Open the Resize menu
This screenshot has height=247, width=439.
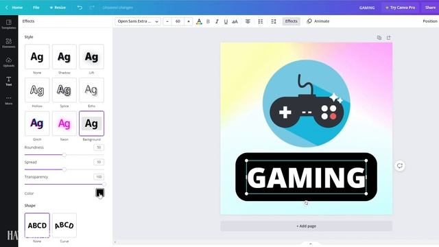click(58, 8)
